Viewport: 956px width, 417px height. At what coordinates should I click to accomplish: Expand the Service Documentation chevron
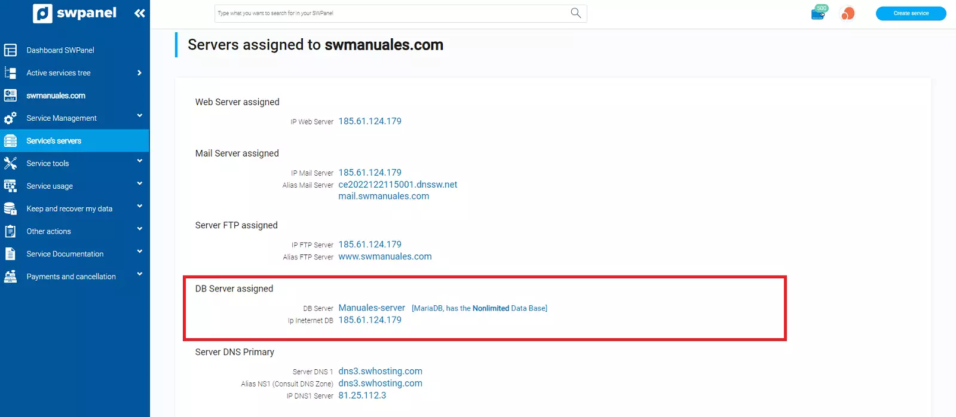(x=140, y=252)
